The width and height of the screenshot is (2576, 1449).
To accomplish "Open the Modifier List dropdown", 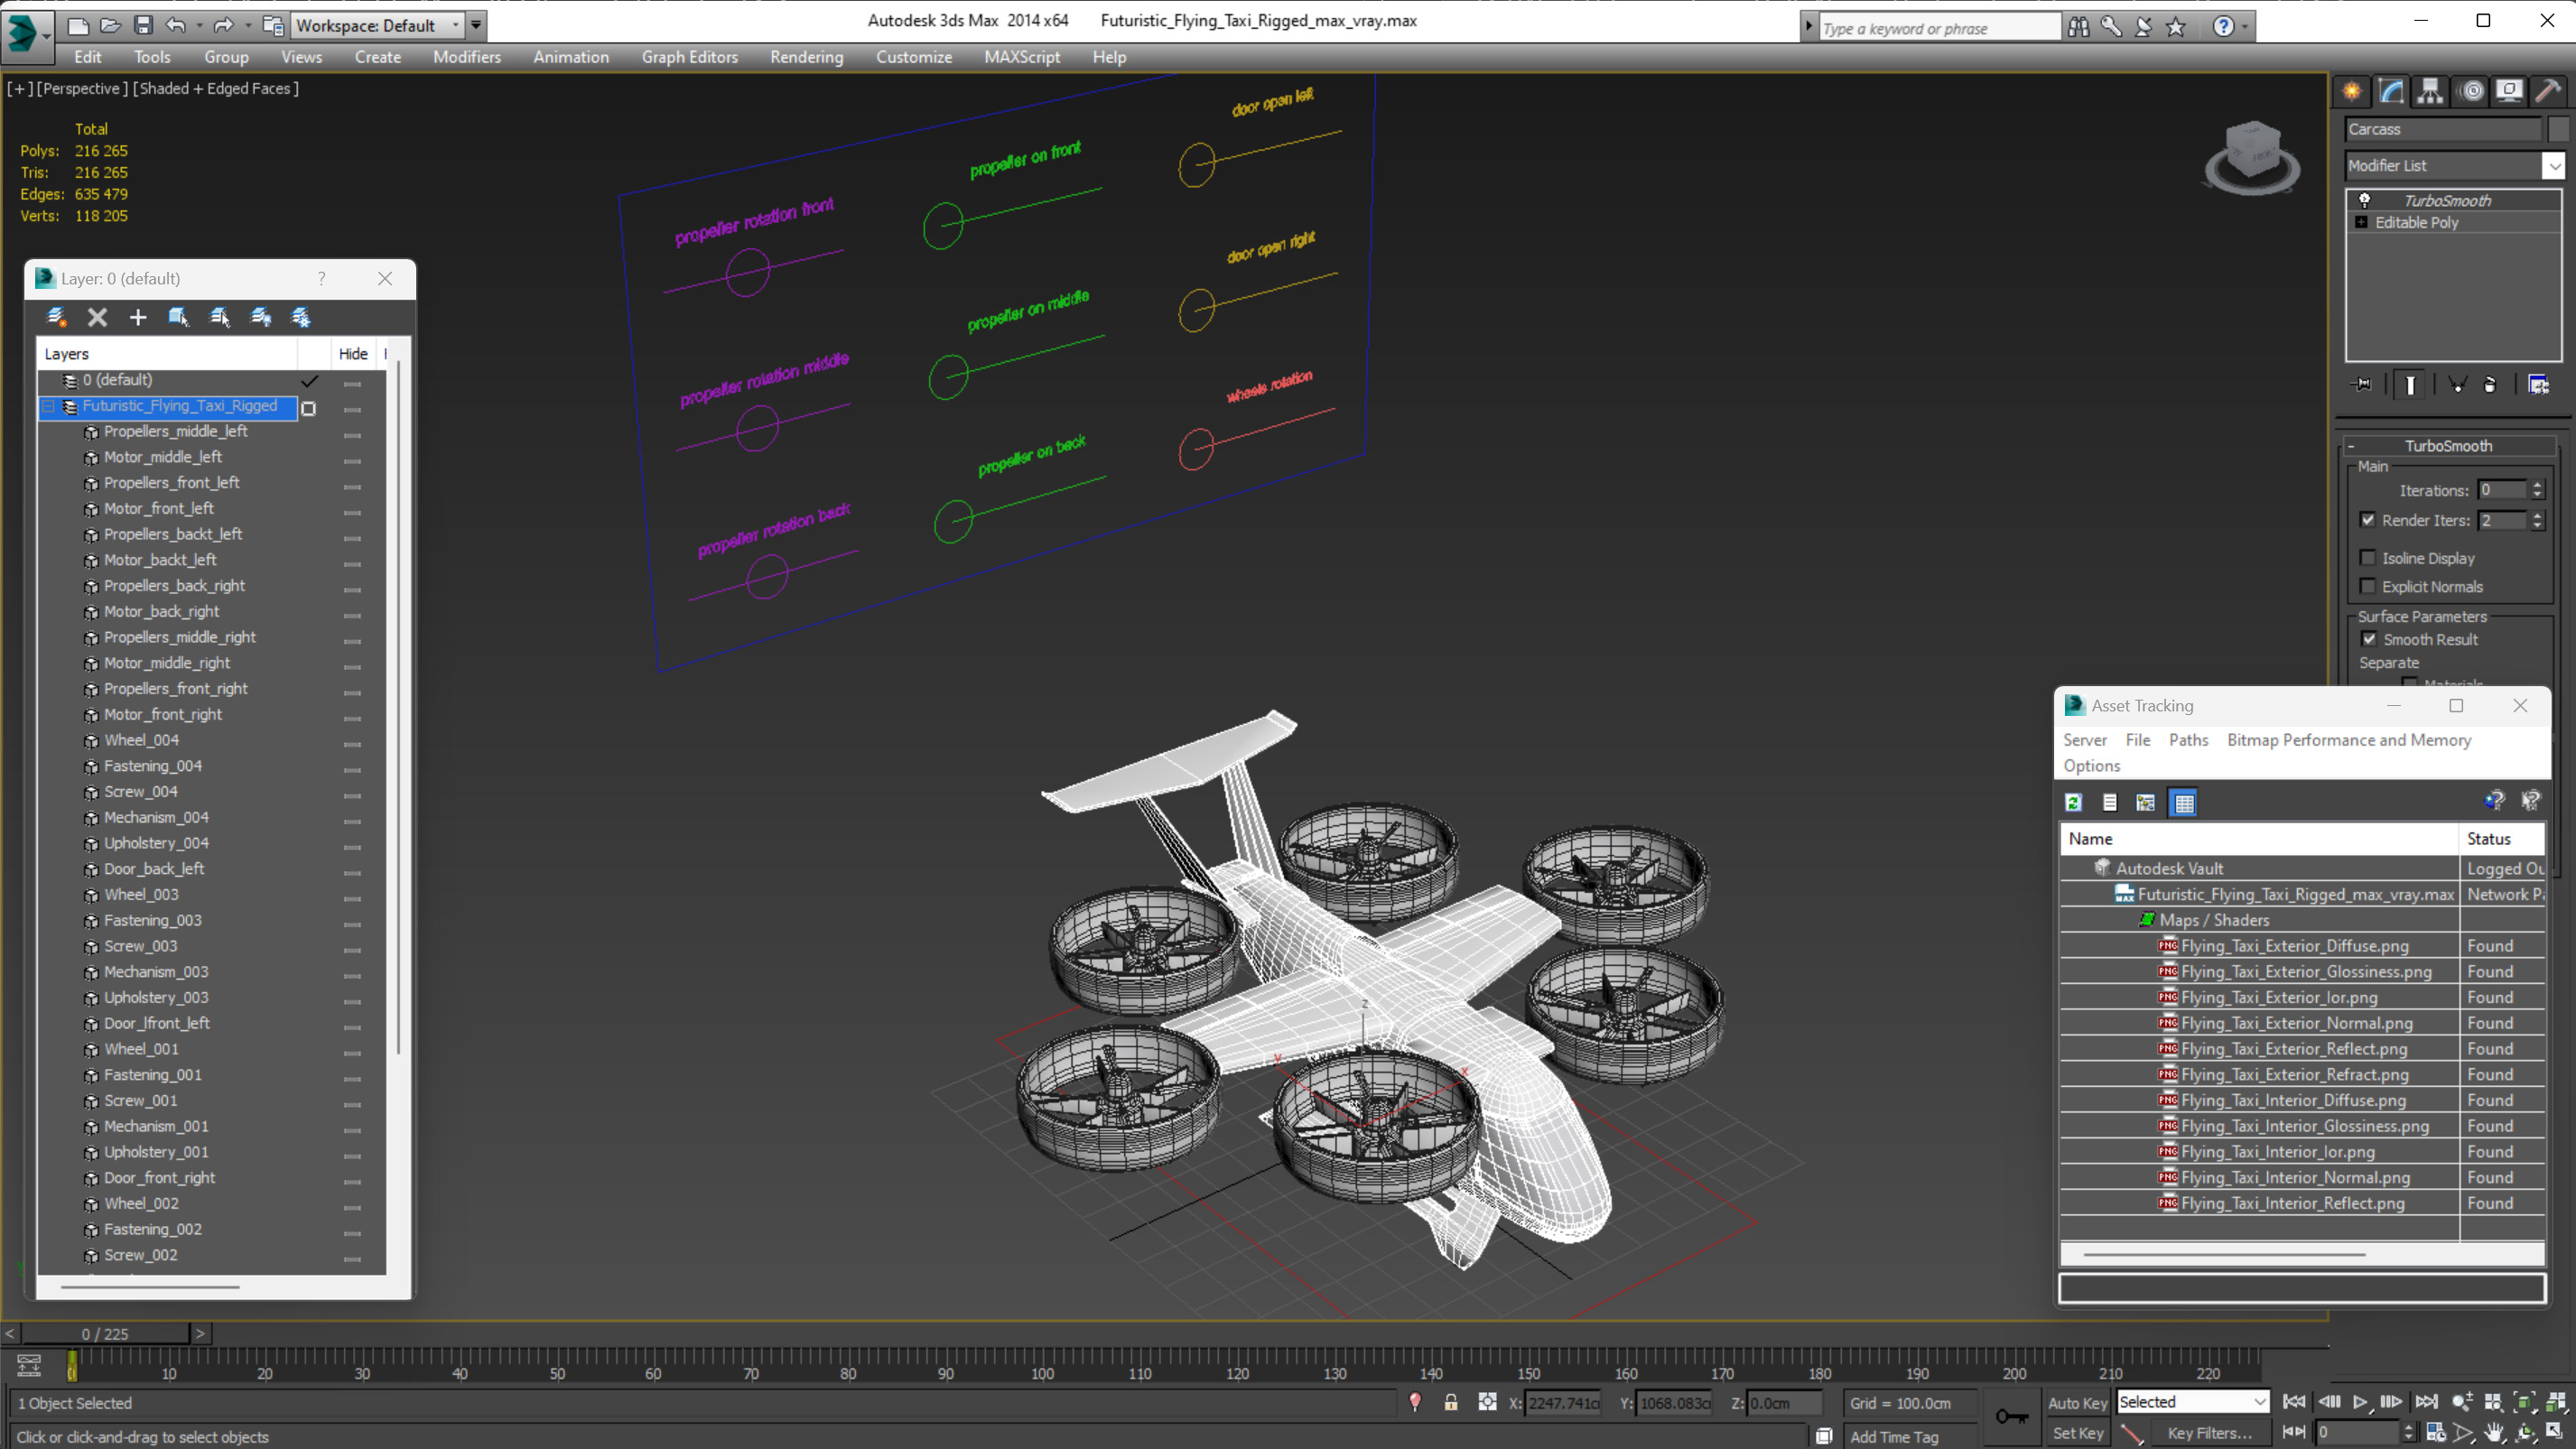I will 2554,166.
